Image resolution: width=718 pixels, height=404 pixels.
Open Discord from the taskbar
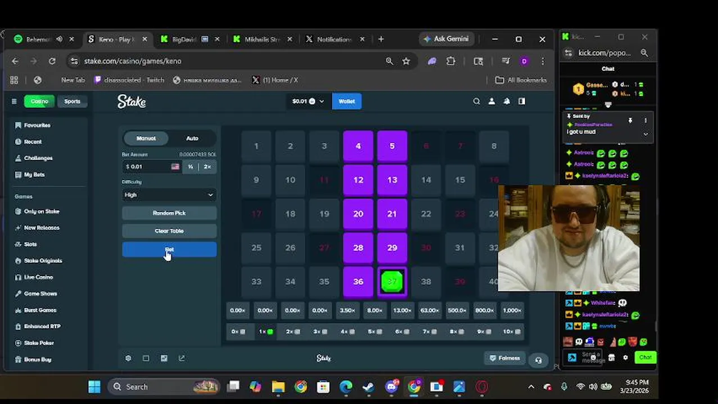392,387
